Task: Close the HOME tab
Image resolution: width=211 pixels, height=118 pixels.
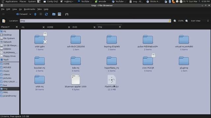Action: coord(69,27)
